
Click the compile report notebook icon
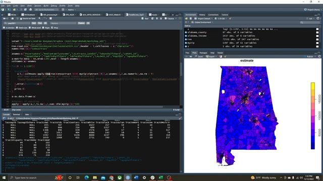coord(50,19)
